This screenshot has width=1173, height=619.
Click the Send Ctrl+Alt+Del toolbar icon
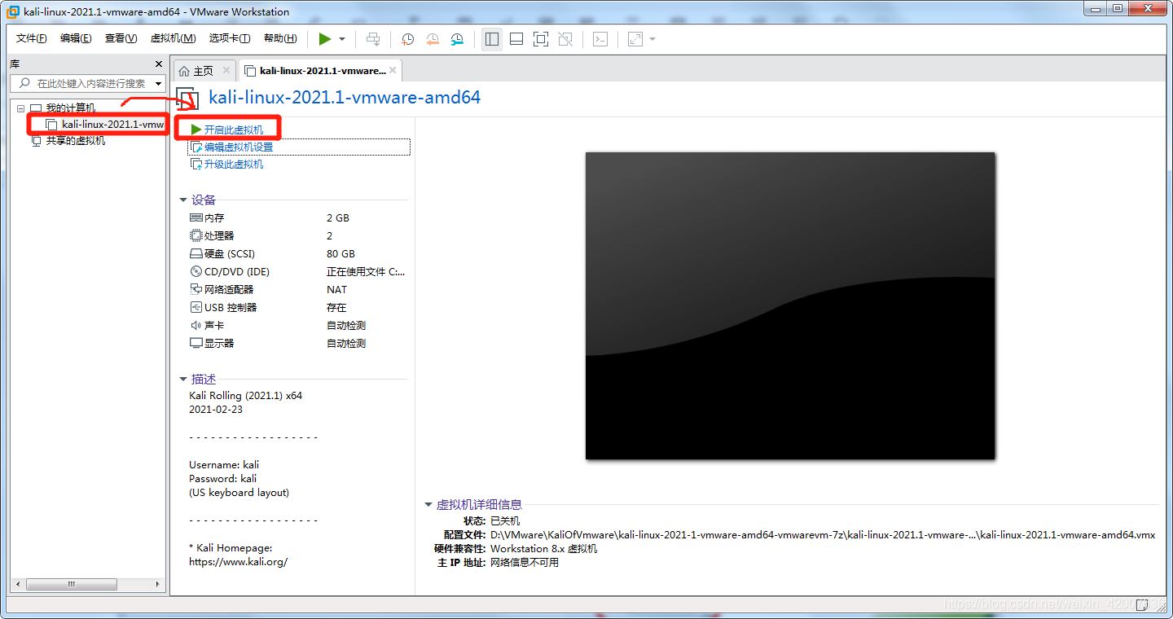pyautogui.click(x=373, y=38)
